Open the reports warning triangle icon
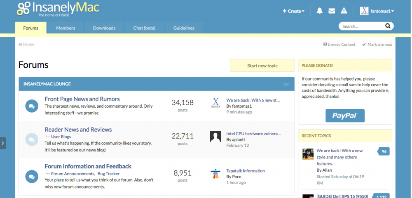412x198 pixels. pyautogui.click(x=344, y=11)
